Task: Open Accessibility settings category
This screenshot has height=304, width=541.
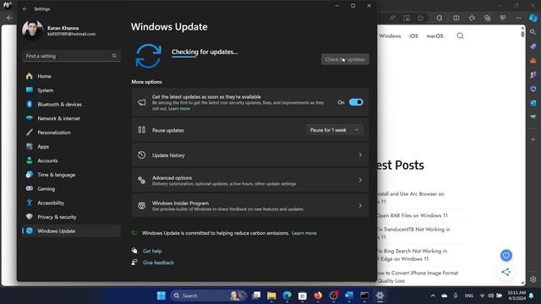Action: (71, 203)
